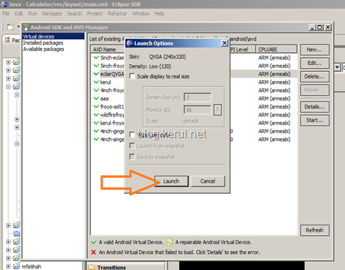Click the green check icon beside eclairQVGA
Viewport: 345px width, 270px height.
pyautogui.click(x=96, y=74)
